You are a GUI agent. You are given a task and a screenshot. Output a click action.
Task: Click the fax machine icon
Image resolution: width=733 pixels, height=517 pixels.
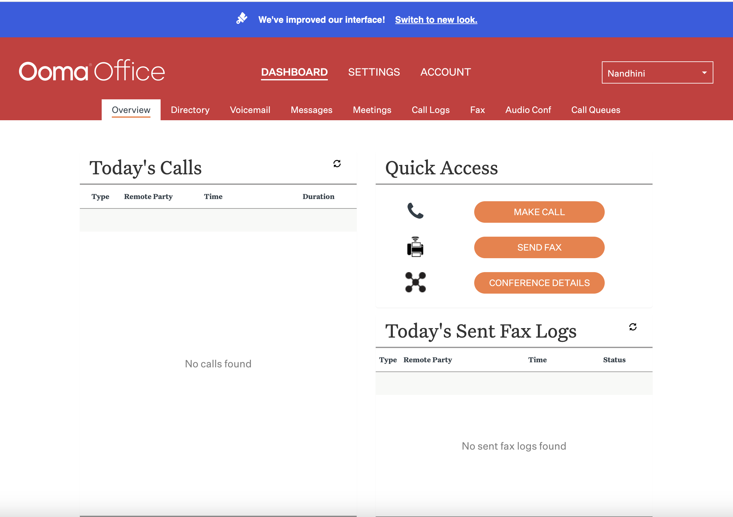coord(415,247)
